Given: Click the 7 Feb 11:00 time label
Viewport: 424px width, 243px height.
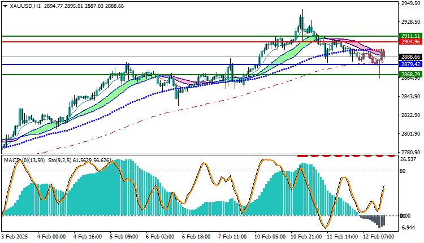Looking at the screenshot, I should [232, 237].
